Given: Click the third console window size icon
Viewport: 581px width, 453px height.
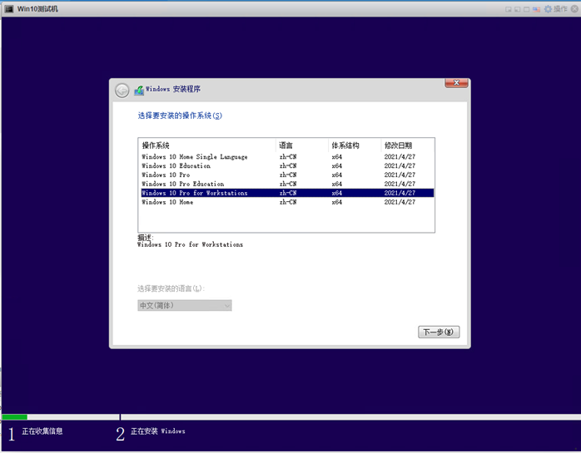Looking at the screenshot, I should 527,9.
